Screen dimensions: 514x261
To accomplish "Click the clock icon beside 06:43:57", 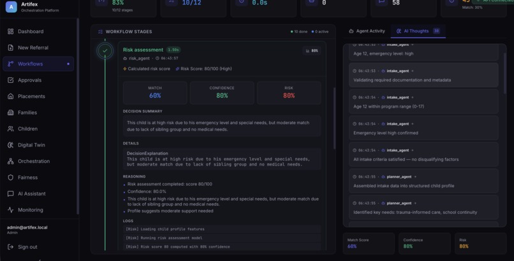I will tap(158, 59).
